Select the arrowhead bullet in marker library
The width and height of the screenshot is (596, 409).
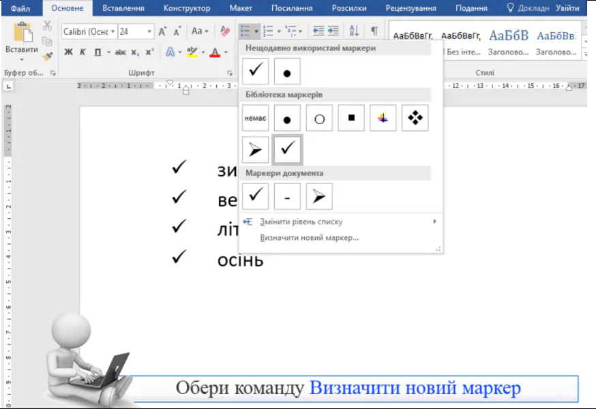coord(255,149)
